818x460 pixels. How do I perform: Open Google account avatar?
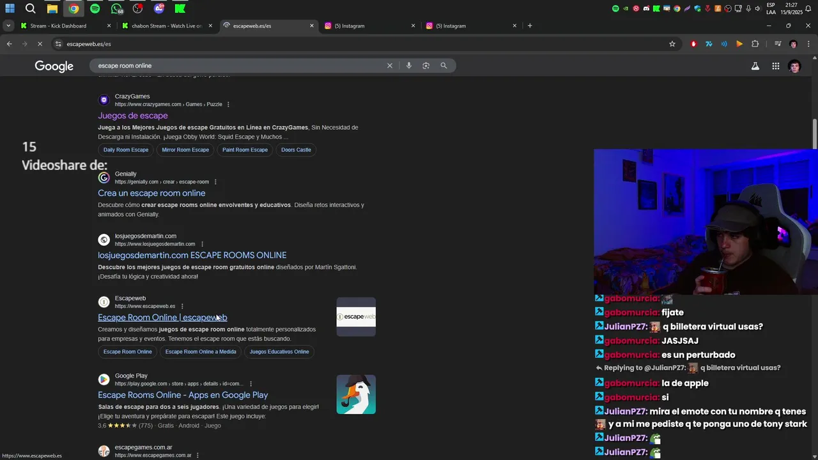point(794,66)
